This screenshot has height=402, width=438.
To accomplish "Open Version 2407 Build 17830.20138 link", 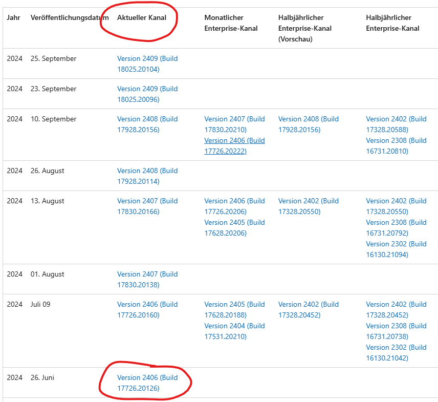I will (147, 279).
